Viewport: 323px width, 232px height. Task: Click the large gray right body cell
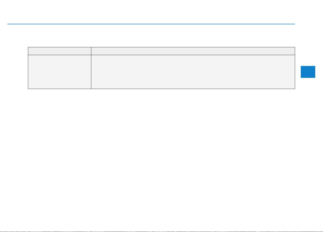coord(193,72)
